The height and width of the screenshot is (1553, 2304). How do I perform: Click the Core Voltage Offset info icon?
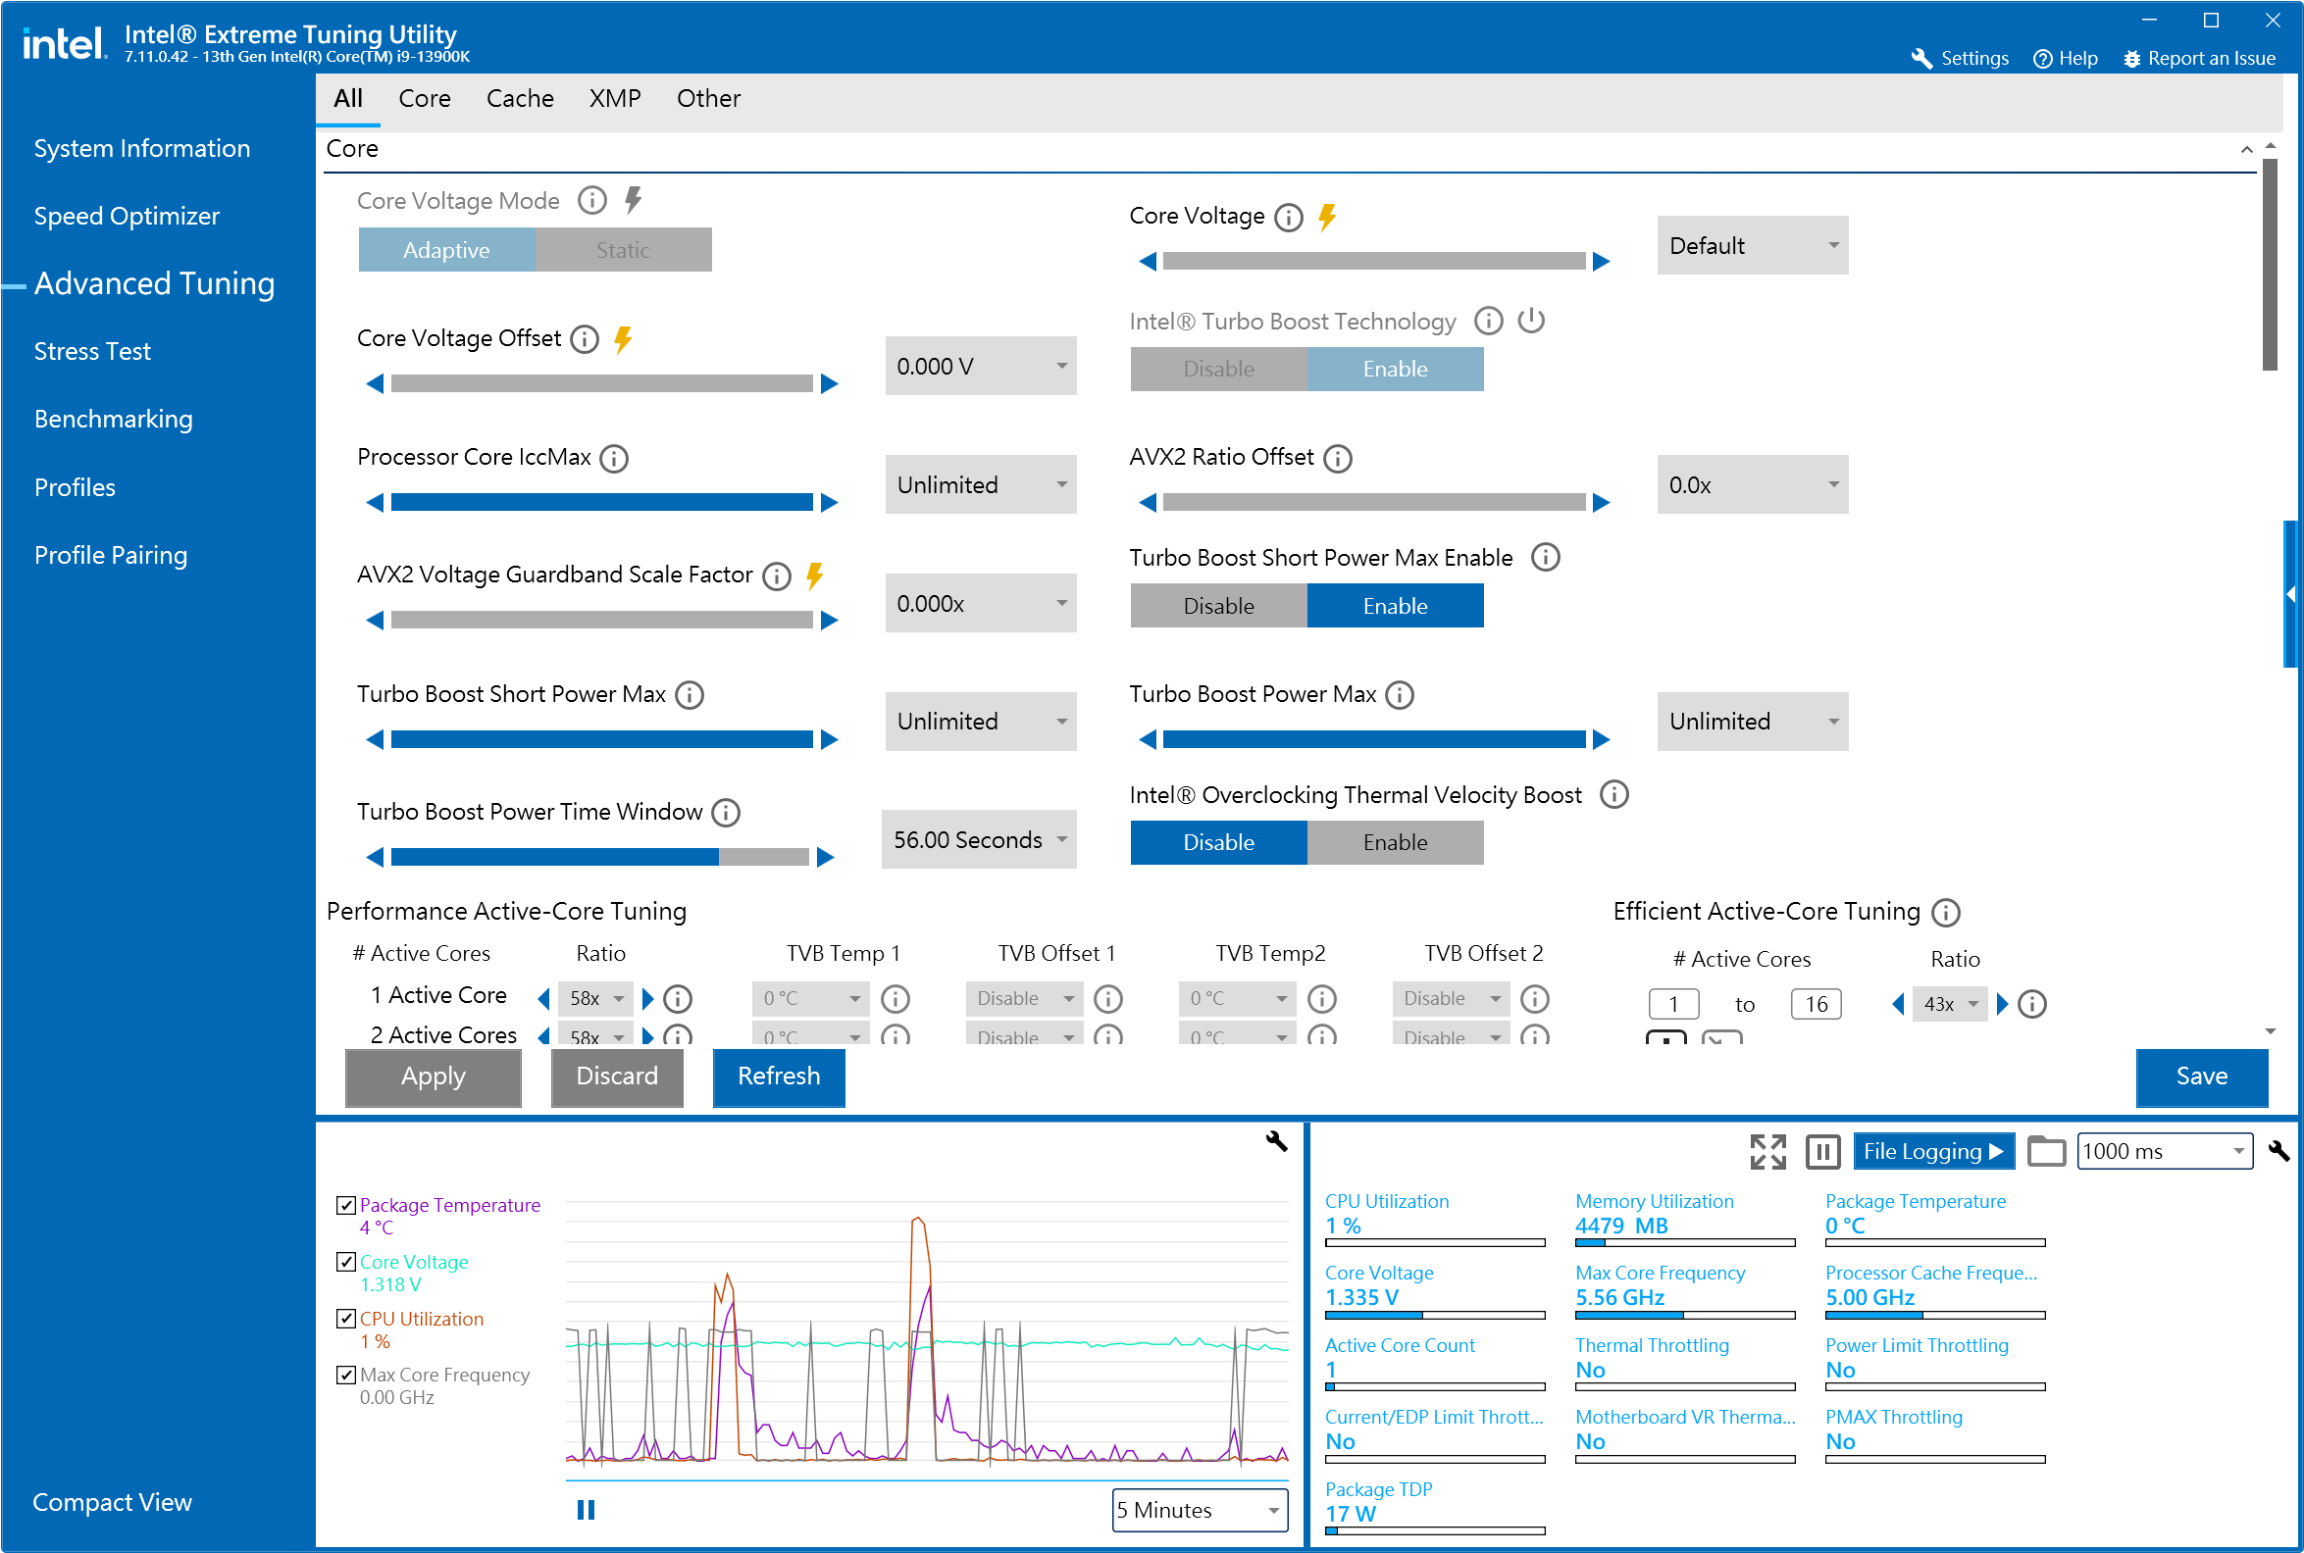pos(585,339)
